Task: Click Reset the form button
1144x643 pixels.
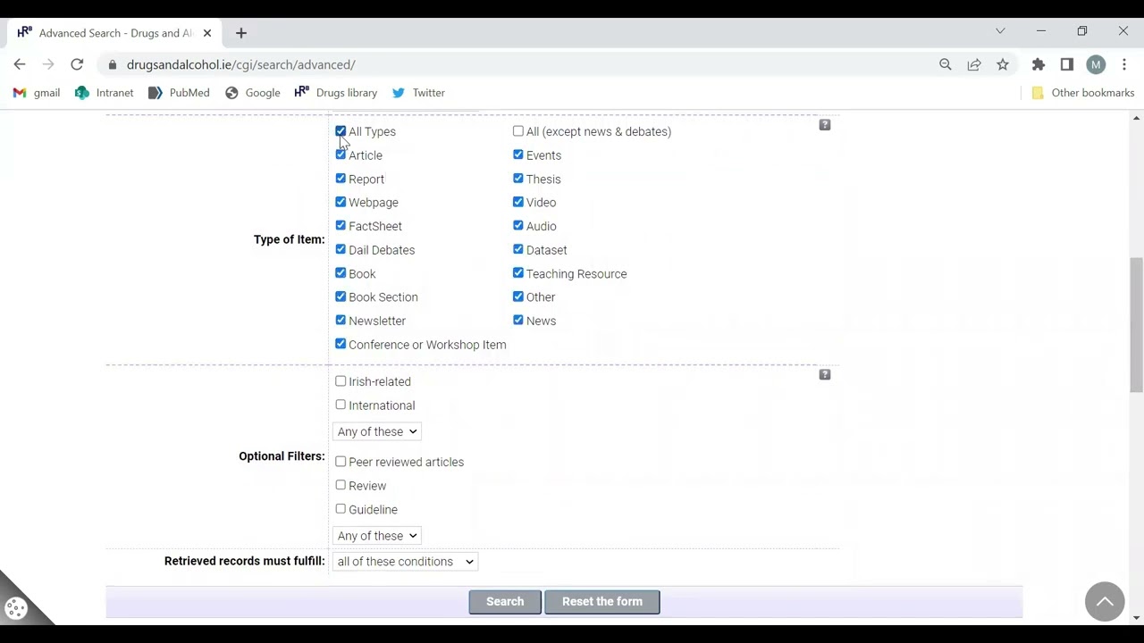Action: tap(602, 602)
